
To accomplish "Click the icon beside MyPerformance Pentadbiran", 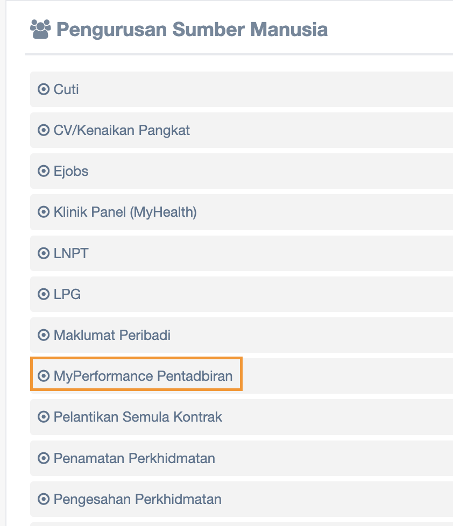I will point(44,376).
